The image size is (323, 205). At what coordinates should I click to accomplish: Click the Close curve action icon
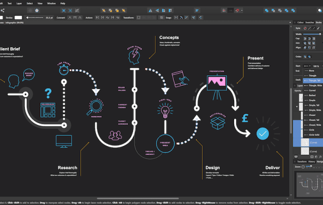[102, 18]
